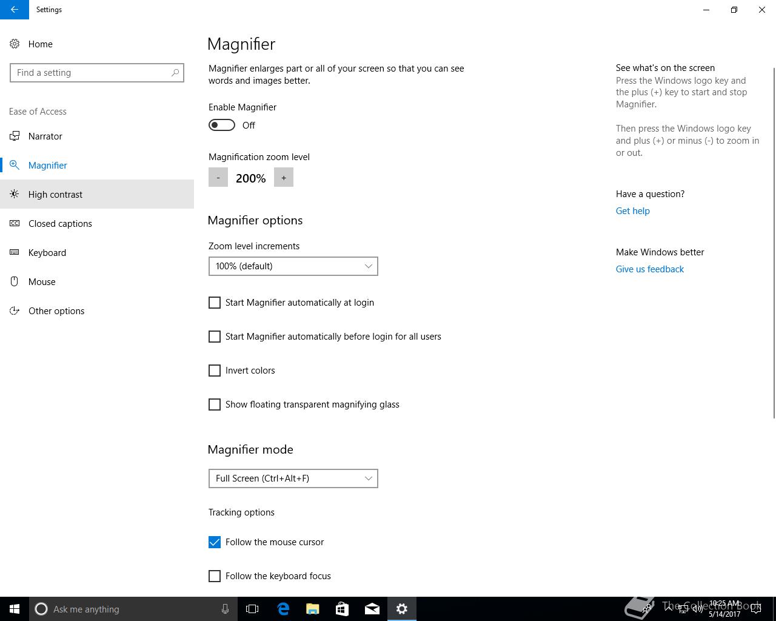Image resolution: width=776 pixels, height=621 pixels.
Task: Open the Mail app from taskbar
Action: (x=372, y=609)
